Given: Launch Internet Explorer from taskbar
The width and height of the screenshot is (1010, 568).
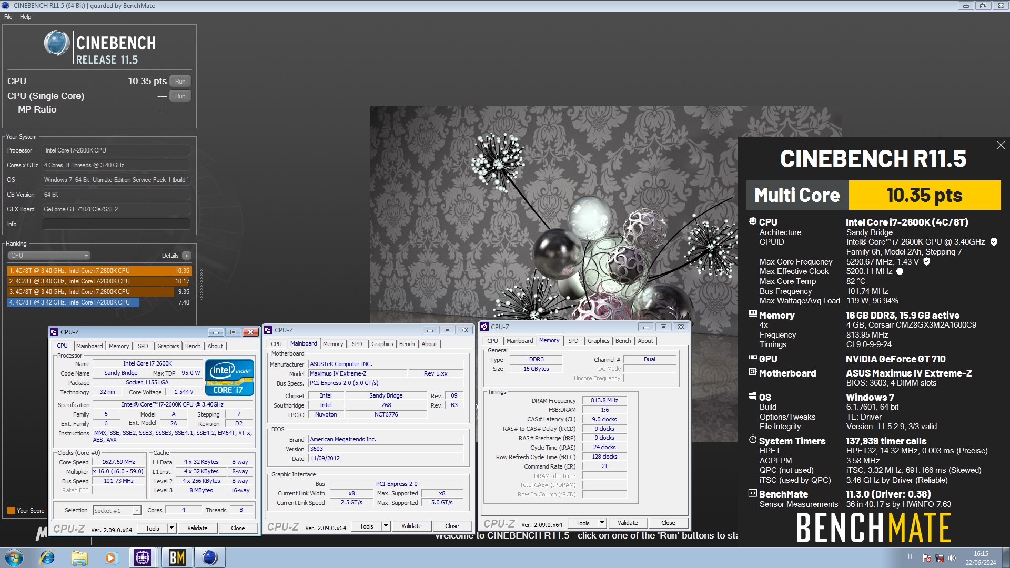Looking at the screenshot, I should 47,557.
